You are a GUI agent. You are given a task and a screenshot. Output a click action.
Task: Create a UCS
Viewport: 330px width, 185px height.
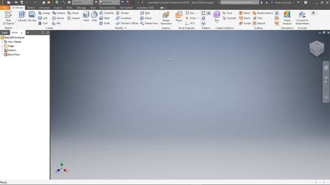(x=190, y=23)
